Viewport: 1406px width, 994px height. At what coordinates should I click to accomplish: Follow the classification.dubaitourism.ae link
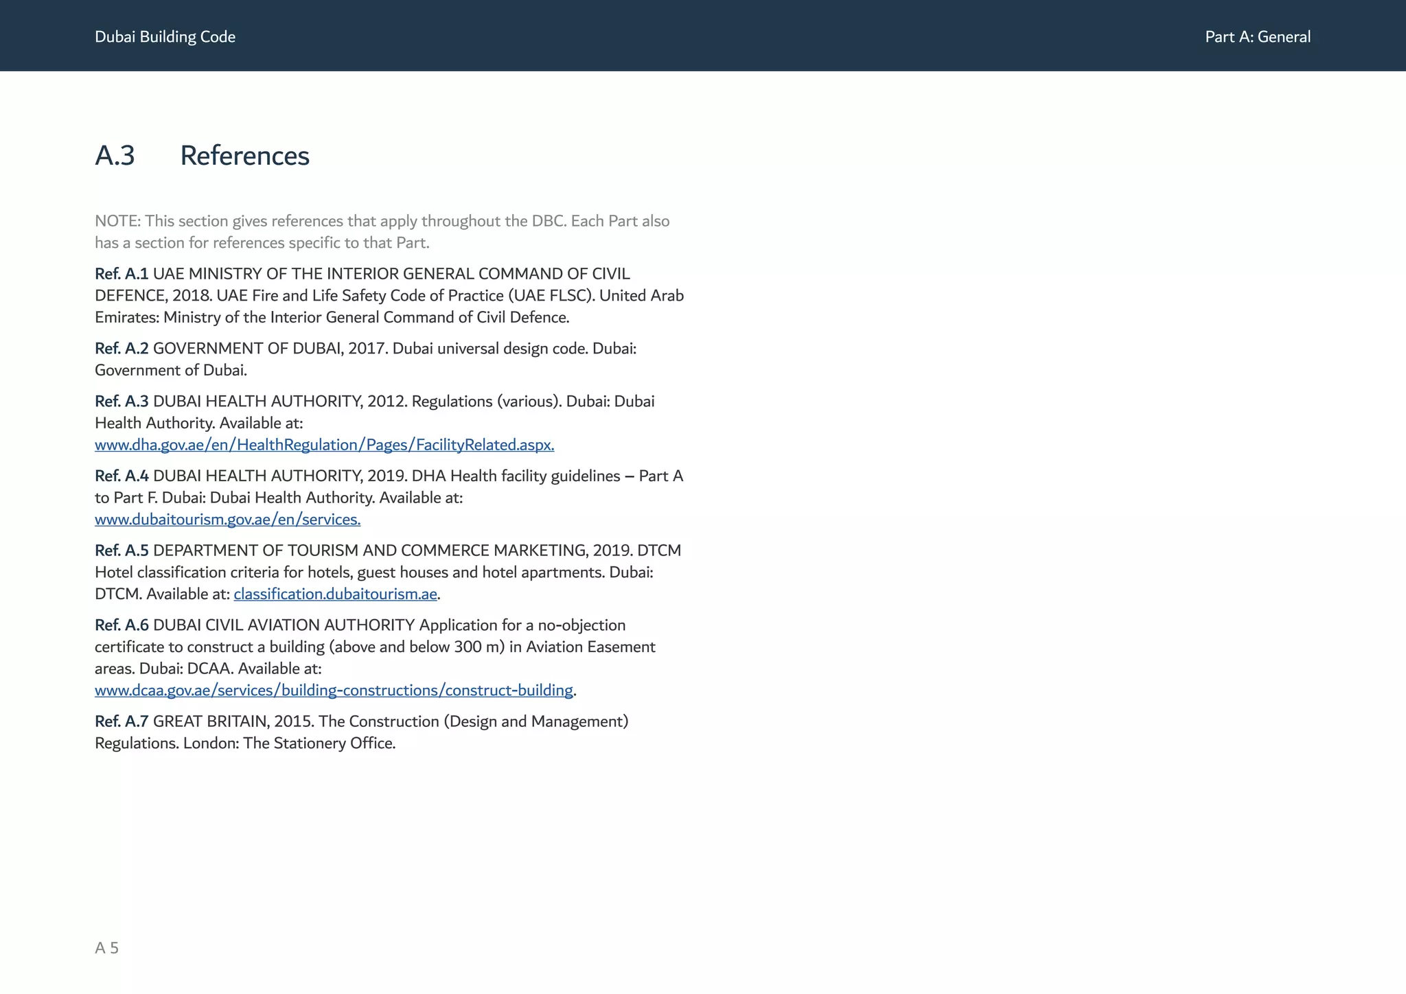335,594
